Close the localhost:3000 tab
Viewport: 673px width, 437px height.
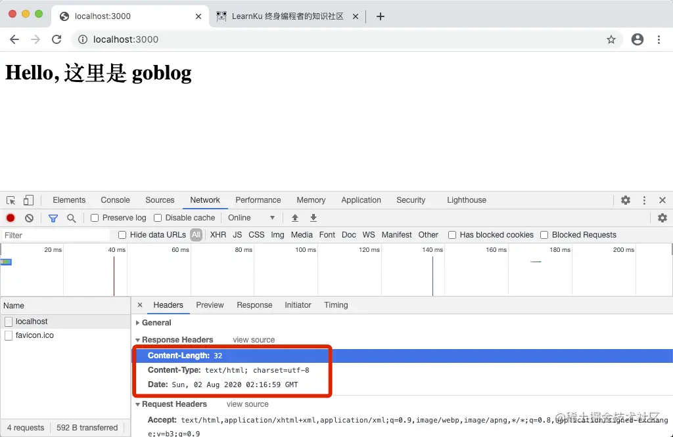(198, 16)
